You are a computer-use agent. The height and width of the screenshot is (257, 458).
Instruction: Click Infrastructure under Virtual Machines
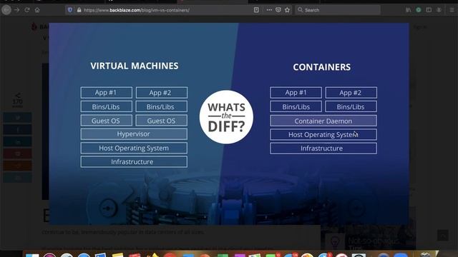[134, 162]
